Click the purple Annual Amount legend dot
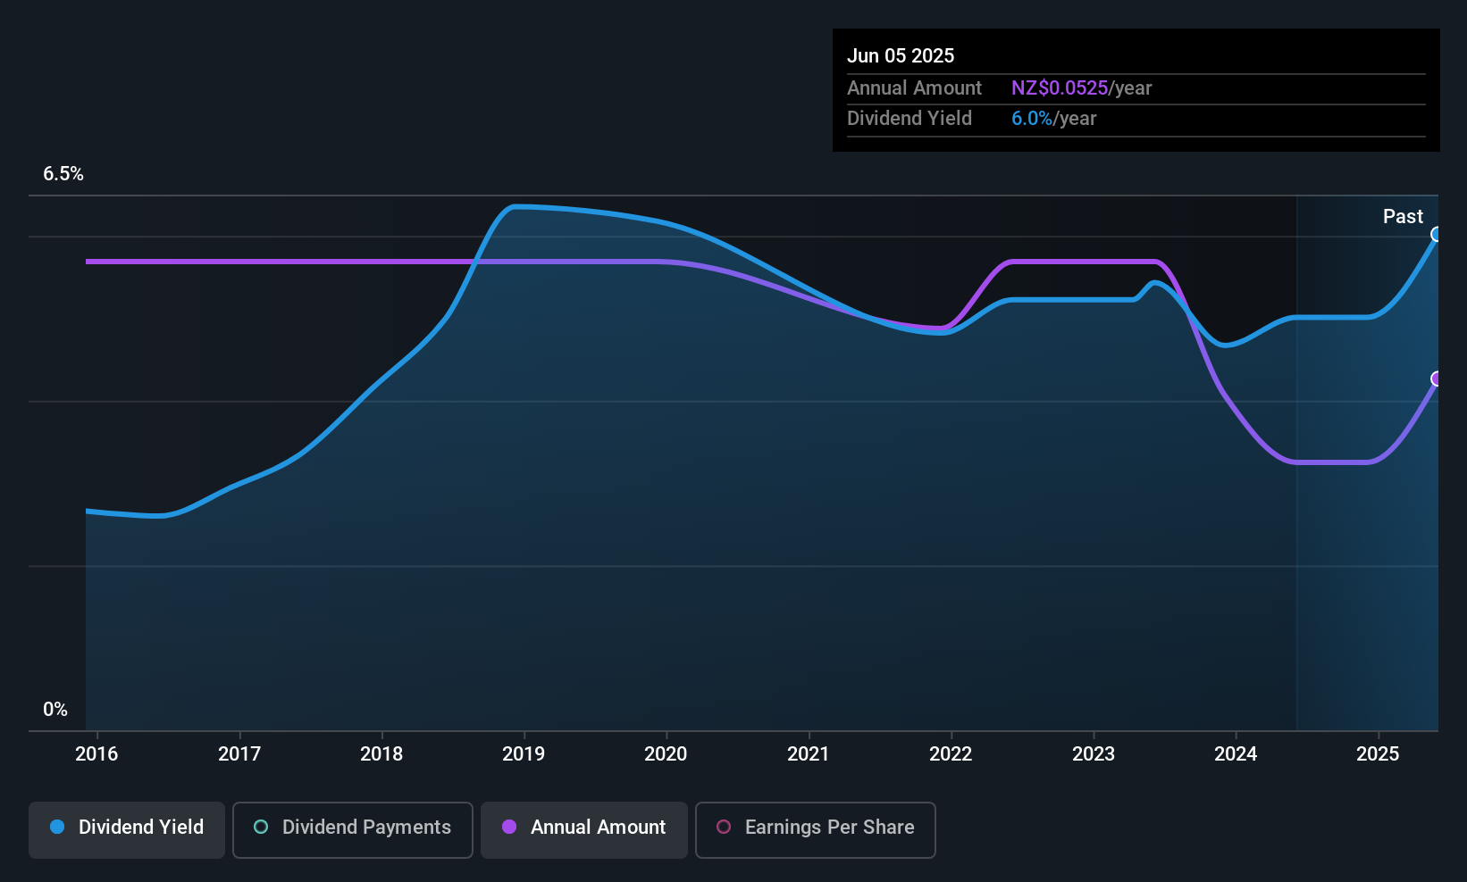This screenshot has height=882, width=1467. click(x=509, y=827)
